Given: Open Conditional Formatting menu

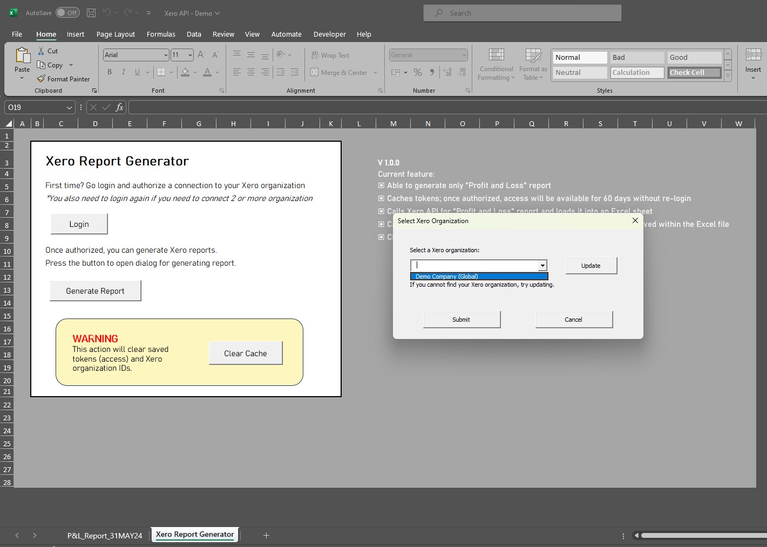Looking at the screenshot, I should pyautogui.click(x=497, y=64).
